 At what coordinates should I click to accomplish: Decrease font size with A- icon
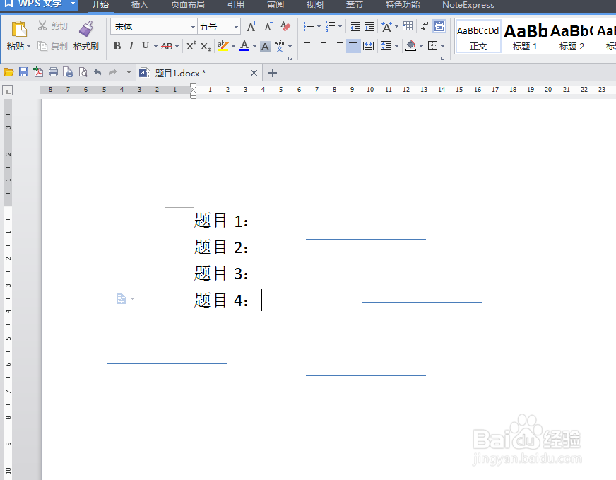[268, 27]
